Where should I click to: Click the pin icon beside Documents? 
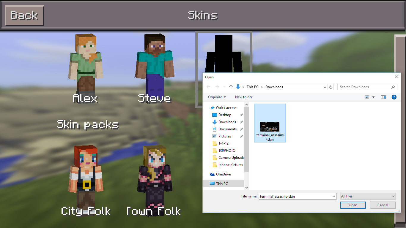(242, 129)
